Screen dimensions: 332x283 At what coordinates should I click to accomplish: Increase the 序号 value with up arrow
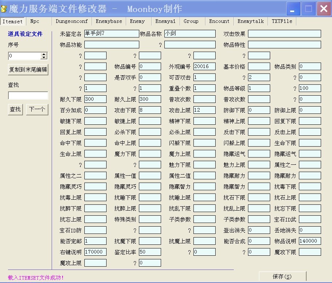click(44, 55)
